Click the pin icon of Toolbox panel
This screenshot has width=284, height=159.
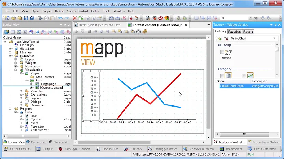[x=275, y=25]
